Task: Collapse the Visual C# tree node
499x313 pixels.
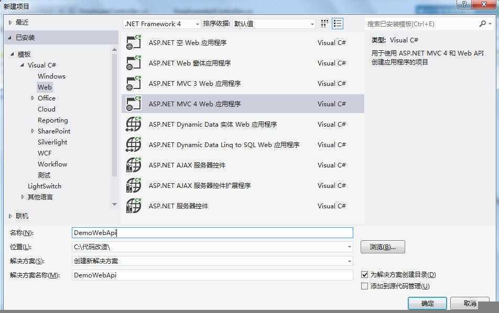Action: [x=22, y=65]
